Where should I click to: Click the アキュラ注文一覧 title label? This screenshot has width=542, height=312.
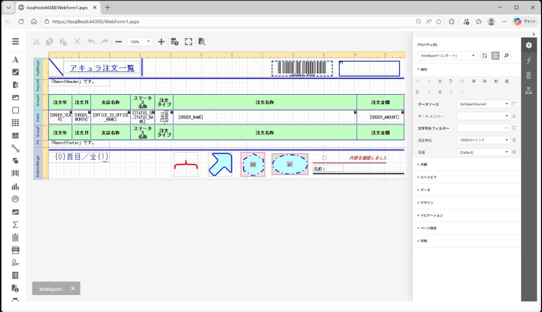[x=102, y=68]
